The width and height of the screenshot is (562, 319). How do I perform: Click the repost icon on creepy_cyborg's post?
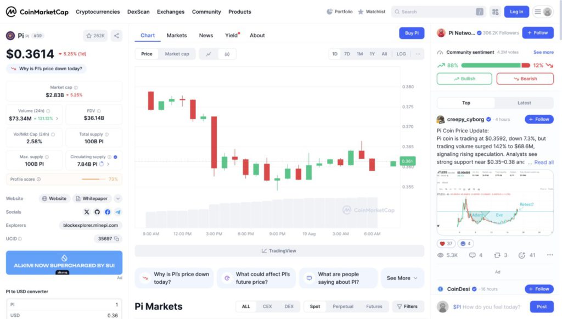[498, 255]
